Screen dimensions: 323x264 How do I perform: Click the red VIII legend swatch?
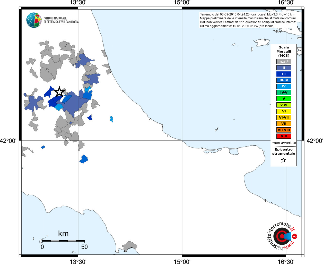point(284,136)
